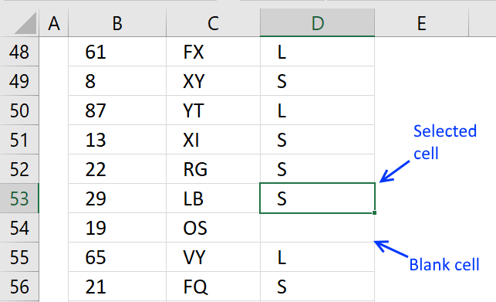Click cell B48 with value 61

pyautogui.click(x=117, y=52)
